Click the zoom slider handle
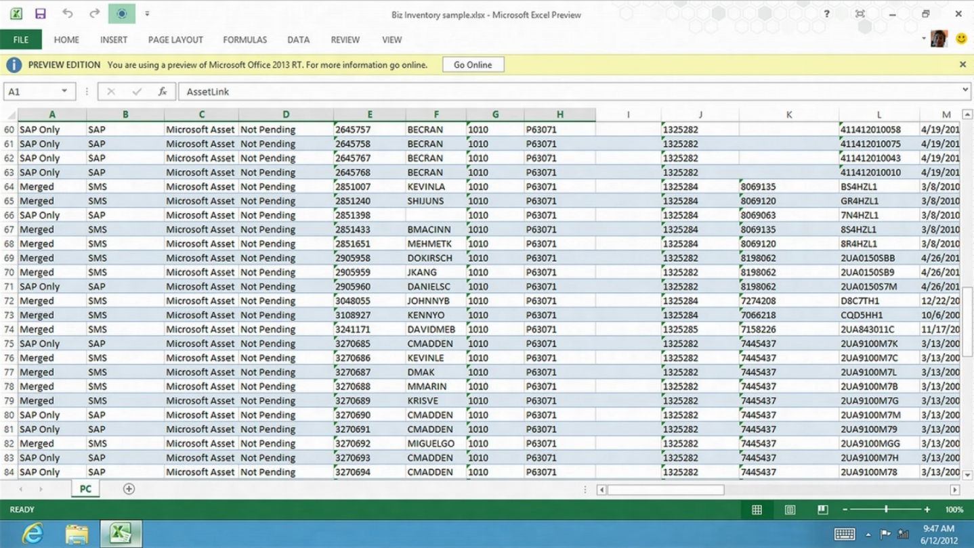This screenshot has width=974, height=548. coord(886,509)
